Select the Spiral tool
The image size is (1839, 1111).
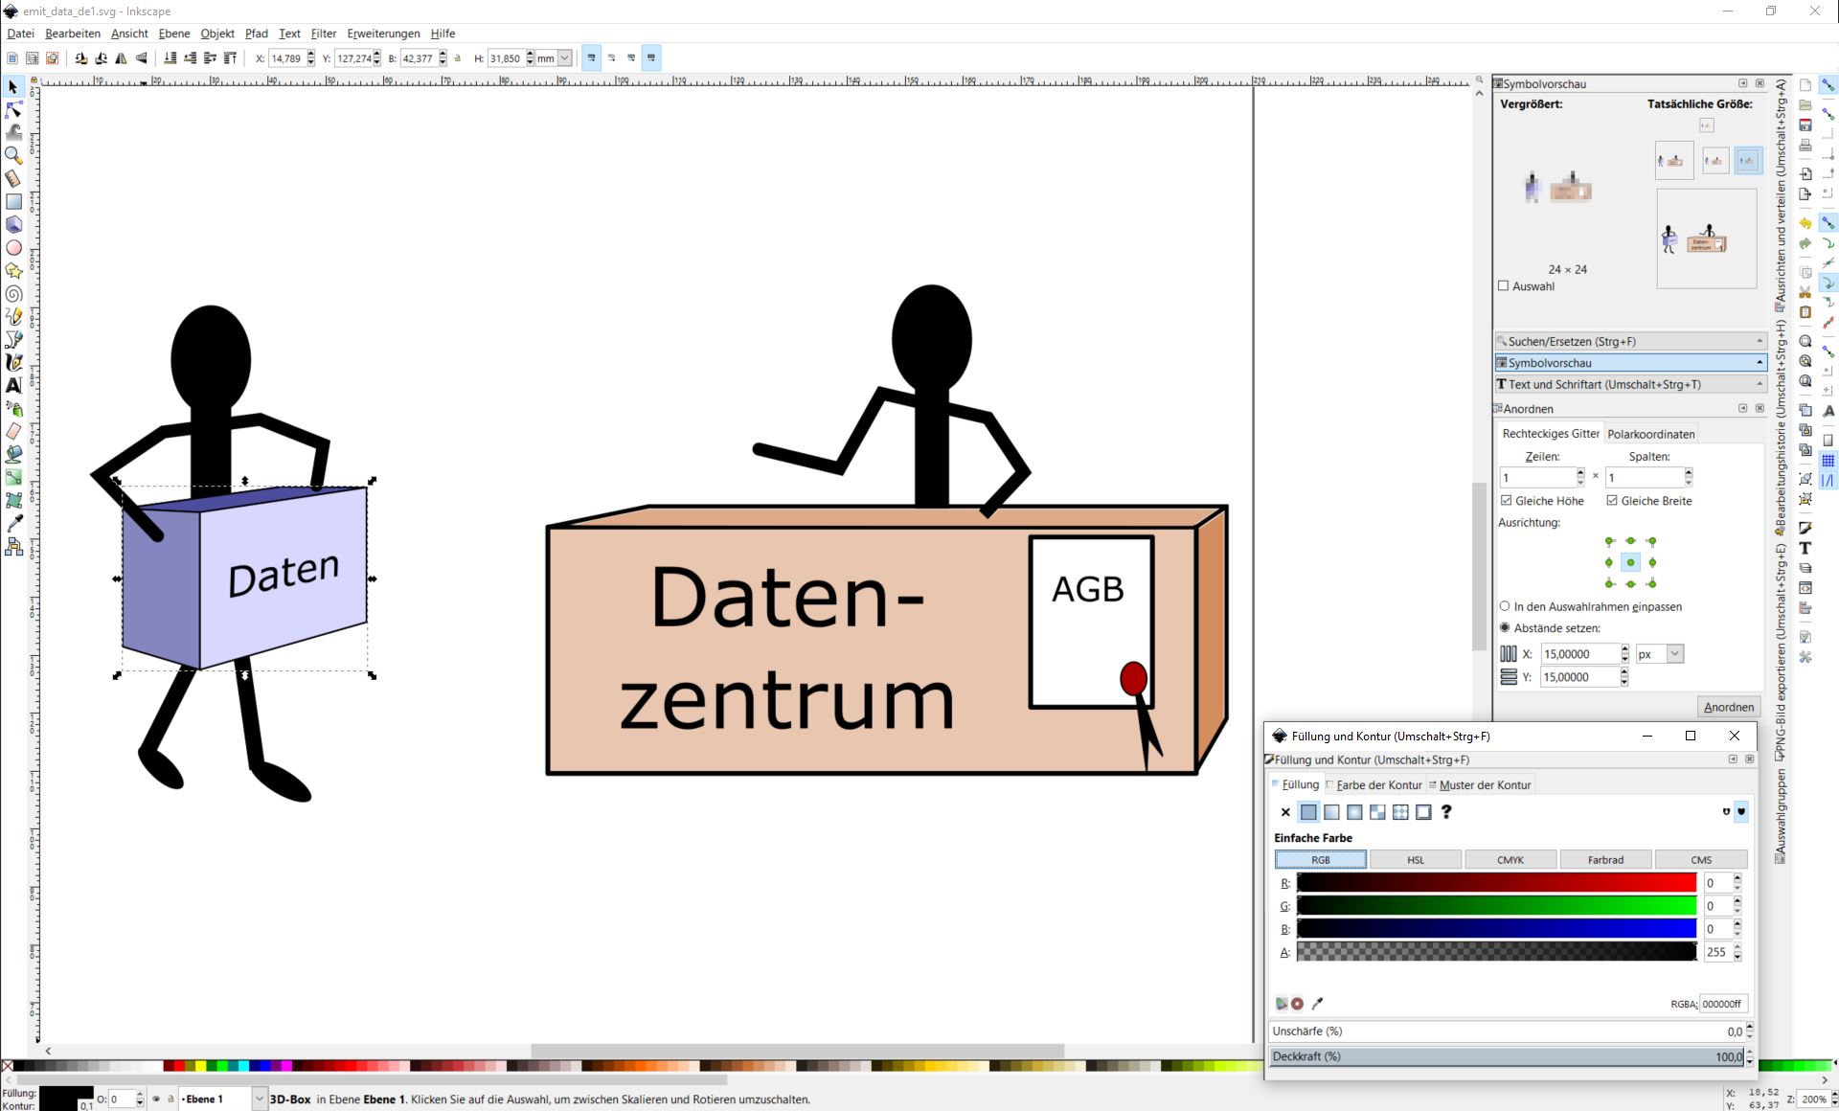click(13, 293)
